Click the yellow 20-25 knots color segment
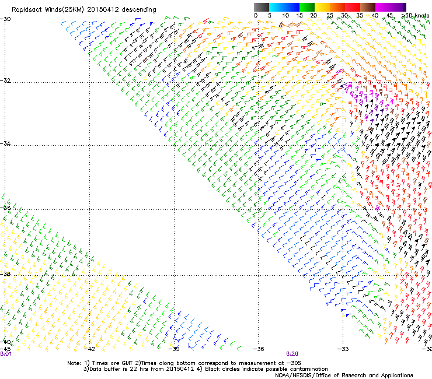This screenshot has height=379, width=432. (x=322, y=7)
